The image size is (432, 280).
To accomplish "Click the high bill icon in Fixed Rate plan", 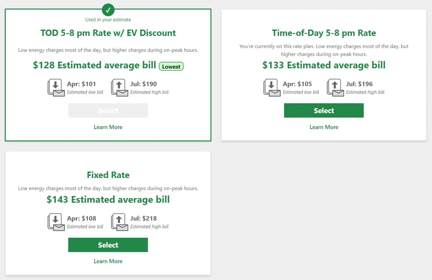I will tap(120, 222).
